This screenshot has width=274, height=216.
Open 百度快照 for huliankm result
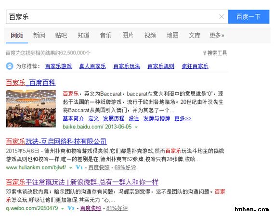click(x=99, y=167)
